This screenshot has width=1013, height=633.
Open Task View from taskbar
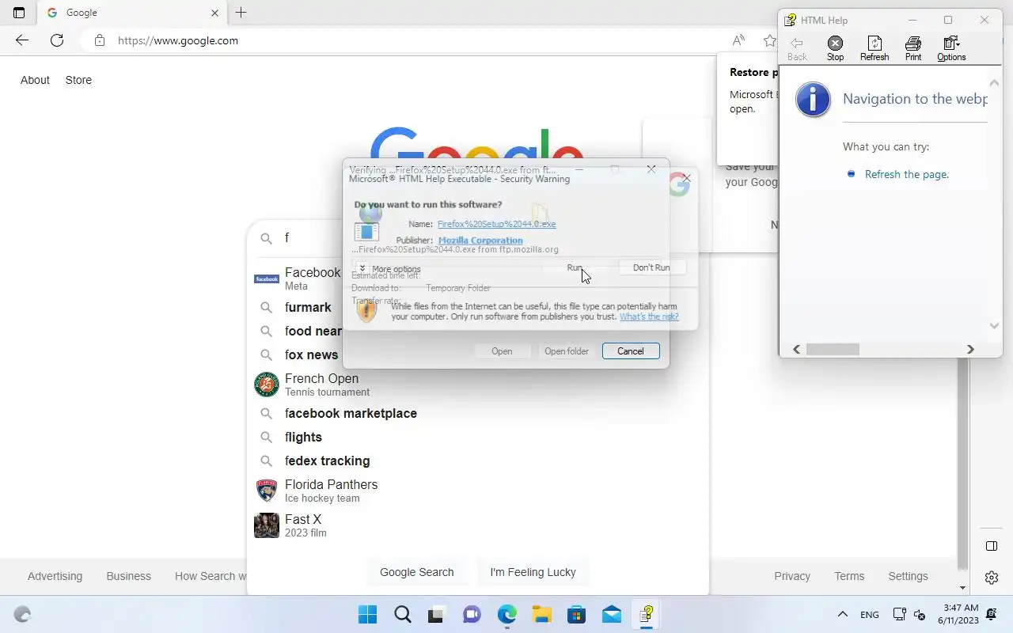[x=437, y=614]
